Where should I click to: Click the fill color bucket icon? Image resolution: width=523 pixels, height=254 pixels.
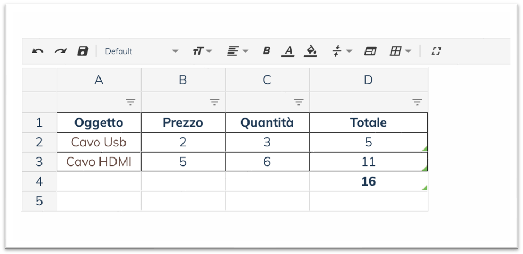tap(311, 51)
